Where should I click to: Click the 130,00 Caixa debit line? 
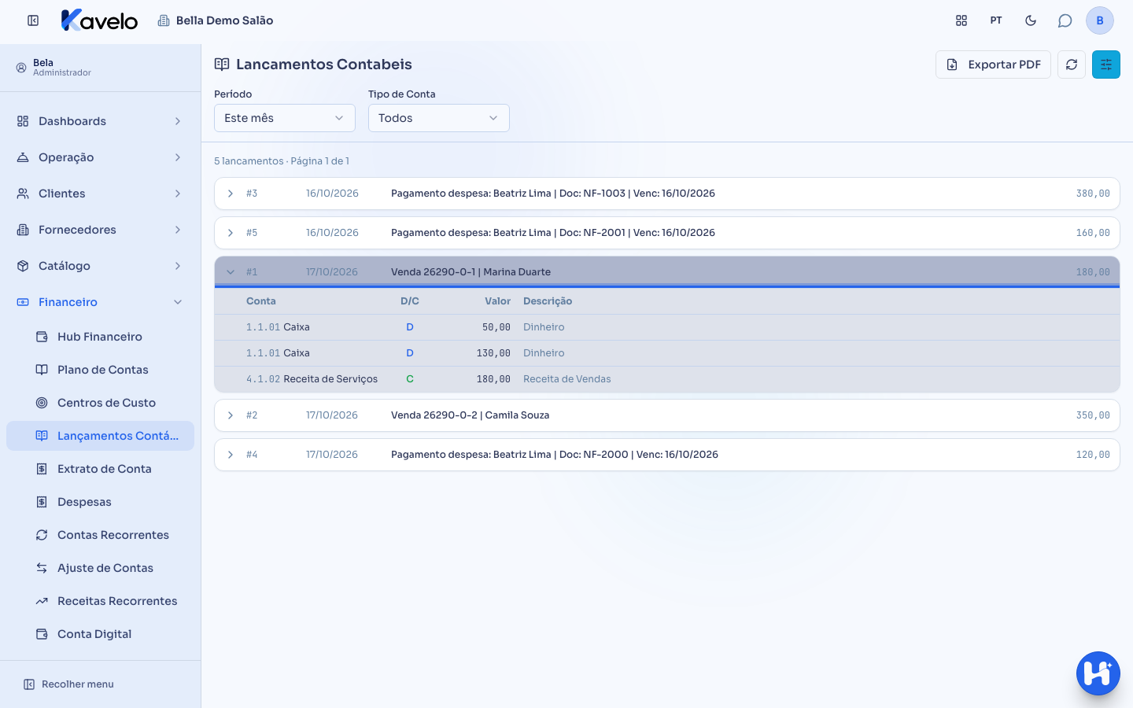click(667, 353)
